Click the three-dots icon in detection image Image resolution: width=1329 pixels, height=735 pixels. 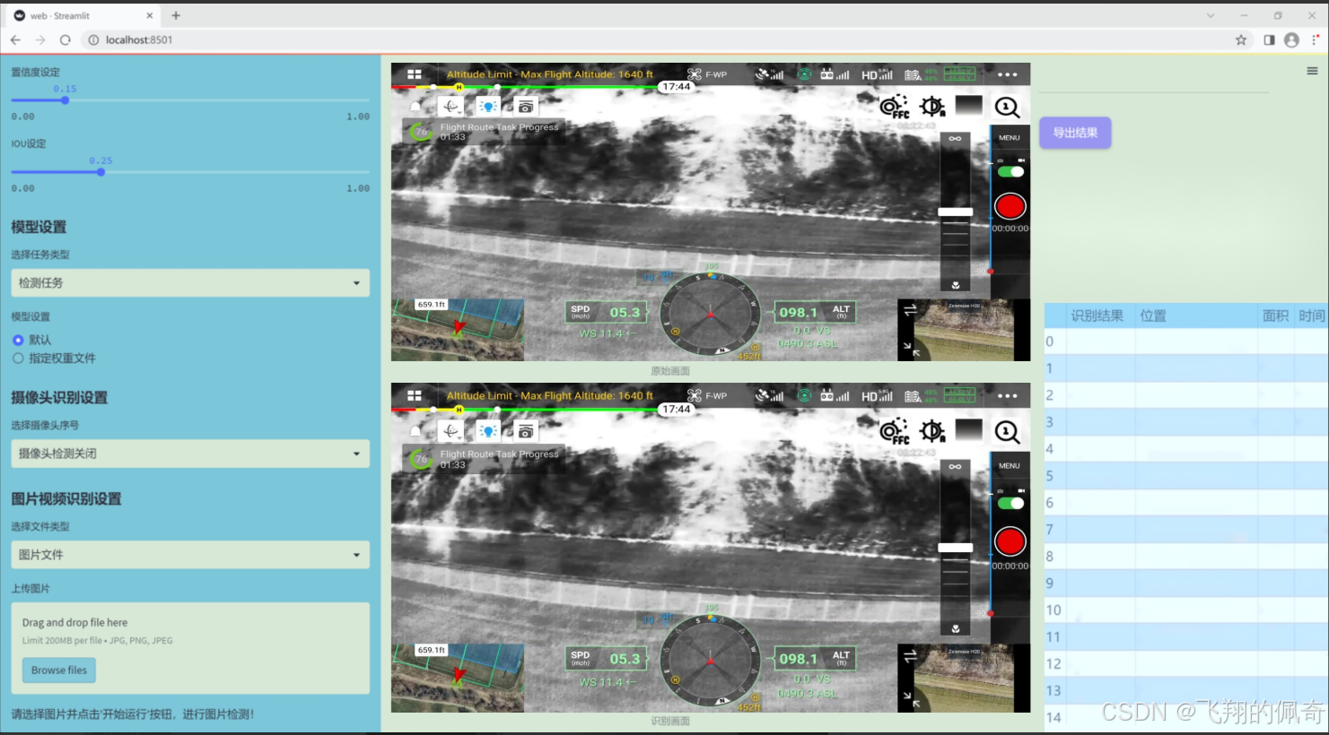1007,395
